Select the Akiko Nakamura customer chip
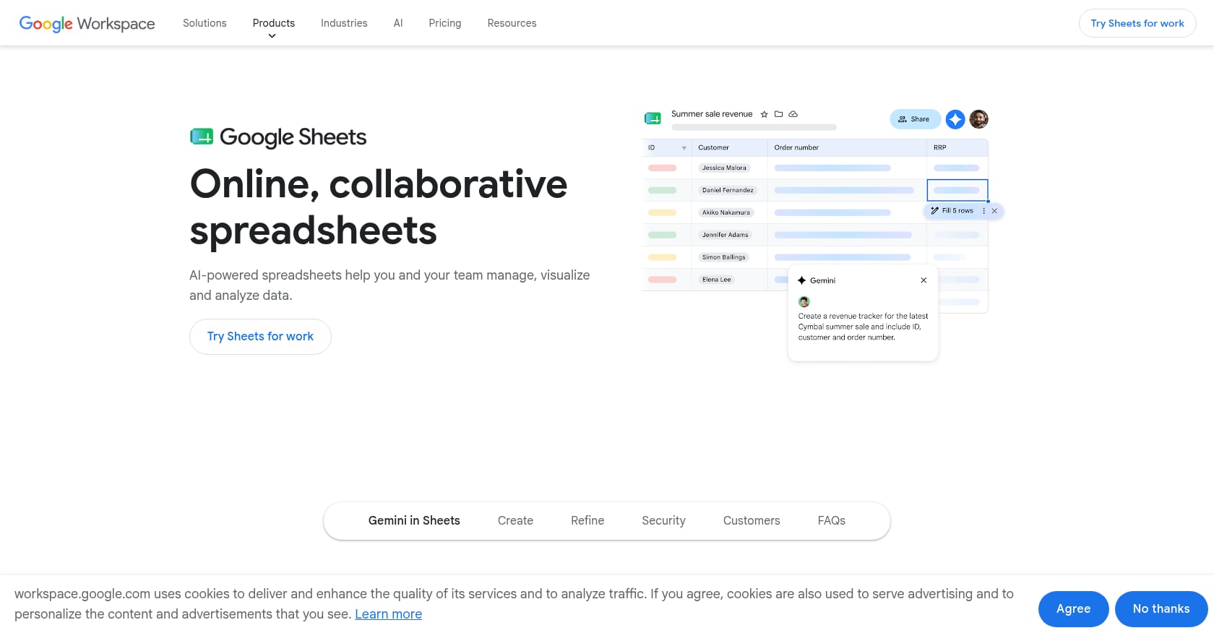The image size is (1214, 633). pos(726,212)
